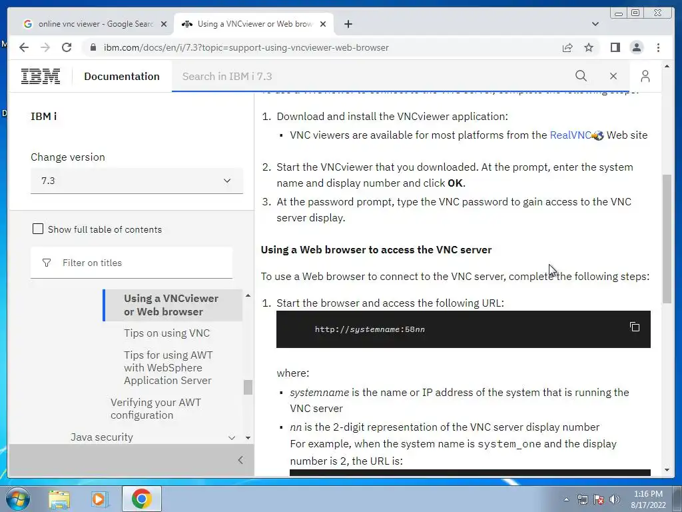Click the Search in IBM i 7.3 field
Screen dimensions: 682x512
point(370,76)
